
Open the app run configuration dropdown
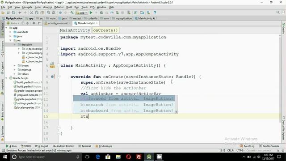82,13
